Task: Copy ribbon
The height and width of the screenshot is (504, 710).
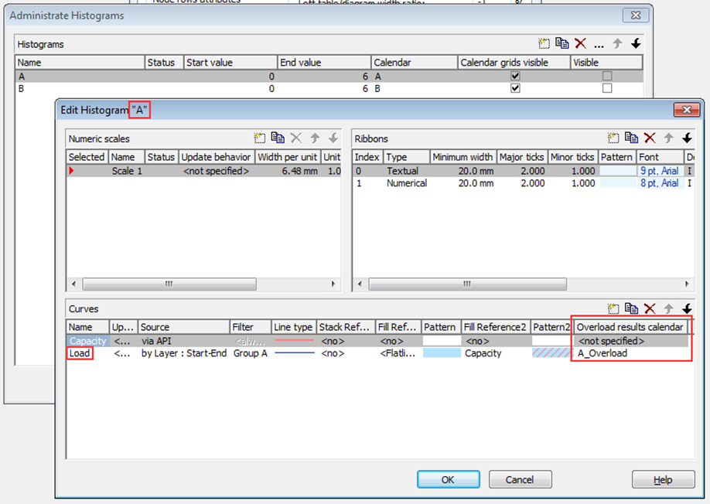Action: click(631, 138)
